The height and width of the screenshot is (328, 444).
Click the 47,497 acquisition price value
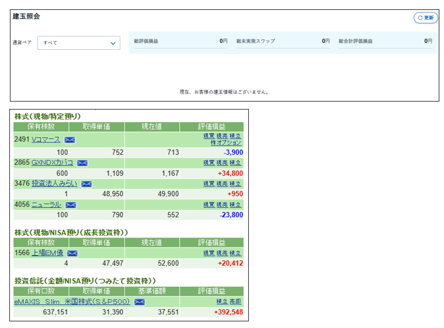(113, 264)
